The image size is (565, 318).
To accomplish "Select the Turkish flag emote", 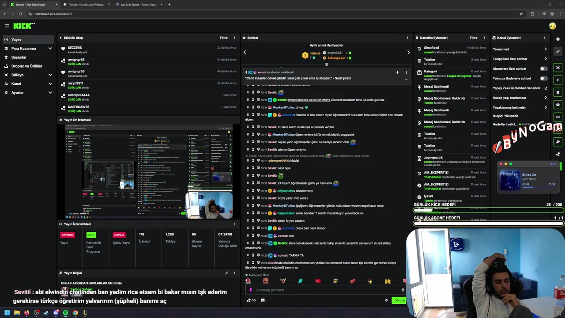I will pyautogui.click(x=318, y=281).
